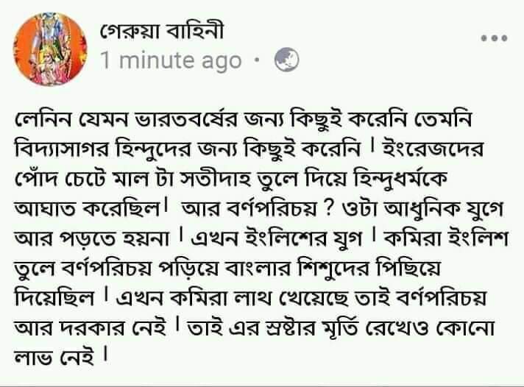This screenshot has height=387, width=524.
Task: Select the word ইংরেজদের in the second line
Action: 433,149
